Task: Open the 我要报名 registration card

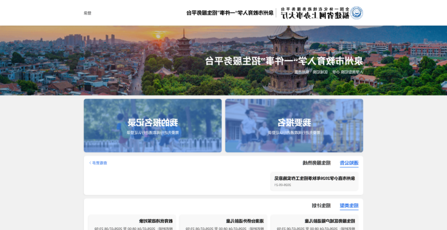Action: coord(294,125)
